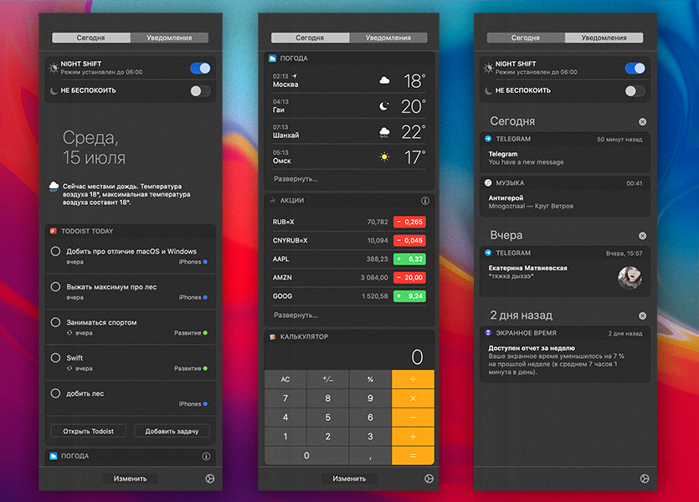This screenshot has height=502, width=699.
Task: Select Сегодня tab in the middle panel
Action: point(310,38)
